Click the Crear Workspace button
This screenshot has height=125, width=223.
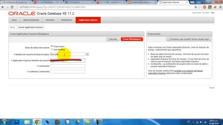pos(132,39)
